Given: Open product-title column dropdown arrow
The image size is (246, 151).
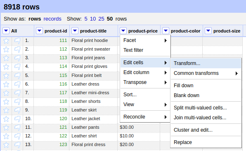Looking at the screenshot, I should (x=75, y=30).
